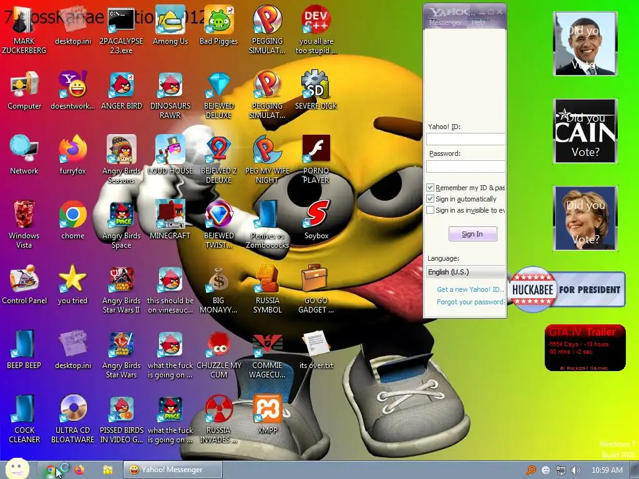Click the HUCKABEE FOR PRESIDENT banner gadget
Image resolution: width=639 pixels, height=479 pixels.
pyautogui.click(x=567, y=289)
